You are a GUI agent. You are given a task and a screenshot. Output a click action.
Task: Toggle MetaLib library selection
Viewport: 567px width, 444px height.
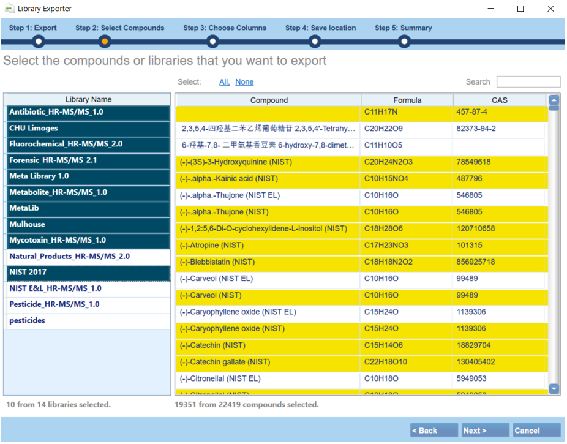click(88, 209)
